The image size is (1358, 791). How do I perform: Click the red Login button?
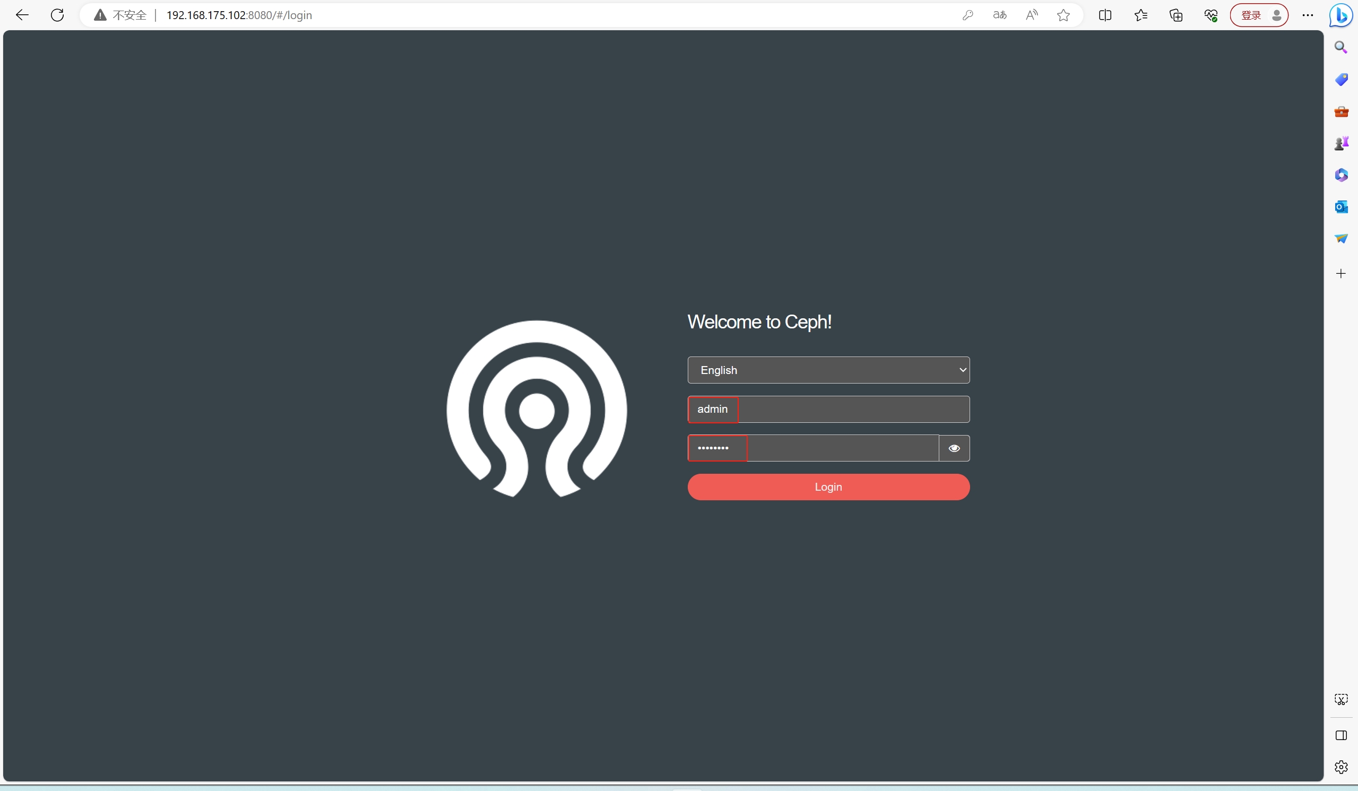(828, 487)
